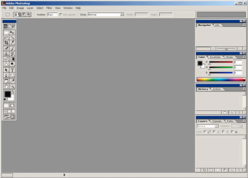Open the Filter menu
This screenshot has width=248, height=178.
49,8
